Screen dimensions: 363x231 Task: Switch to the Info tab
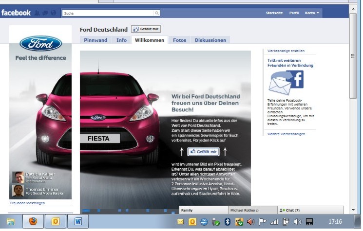(x=121, y=40)
